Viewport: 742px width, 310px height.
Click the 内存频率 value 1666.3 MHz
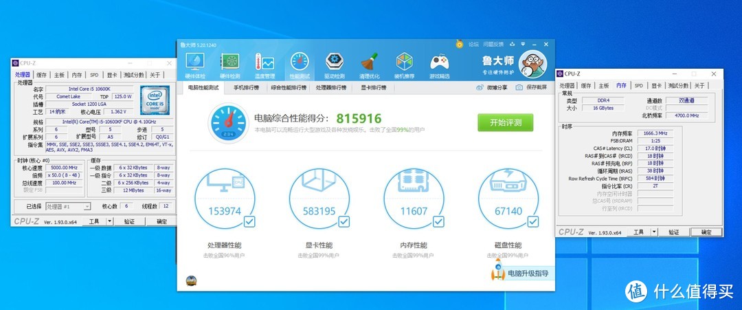pos(655,133)
